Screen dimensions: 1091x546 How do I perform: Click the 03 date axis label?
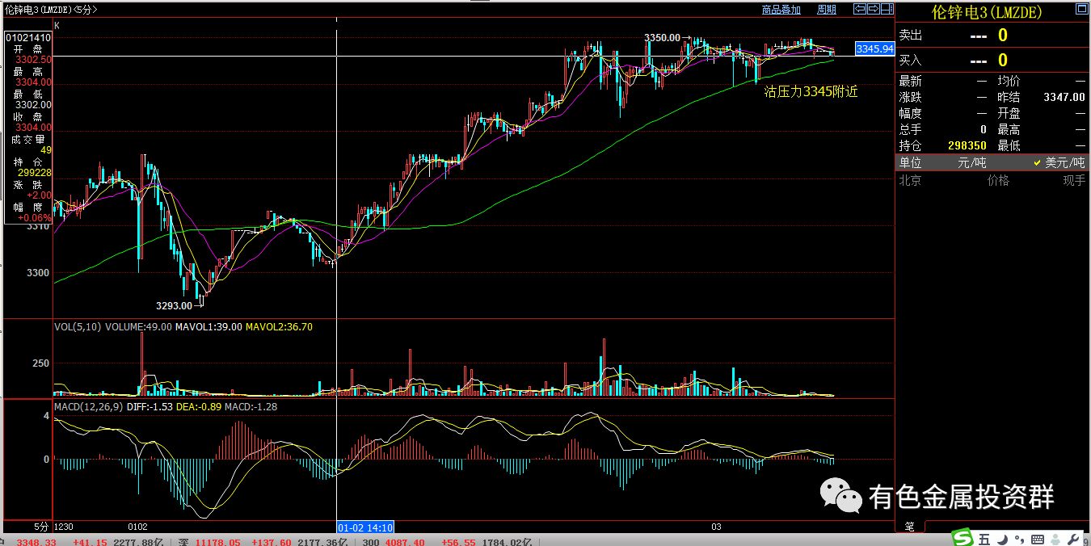pos(716,527)
